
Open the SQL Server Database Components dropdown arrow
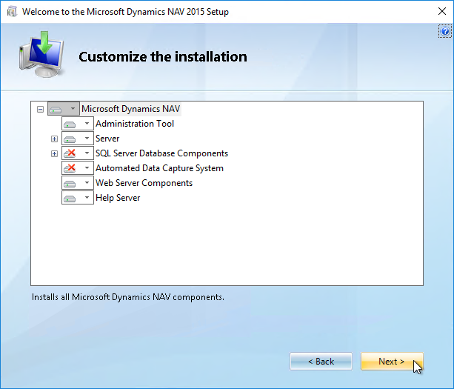87,153
